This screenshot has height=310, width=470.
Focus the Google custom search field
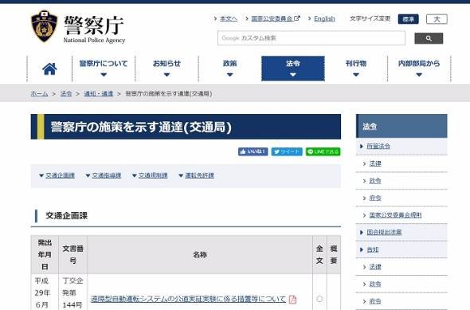311,38
